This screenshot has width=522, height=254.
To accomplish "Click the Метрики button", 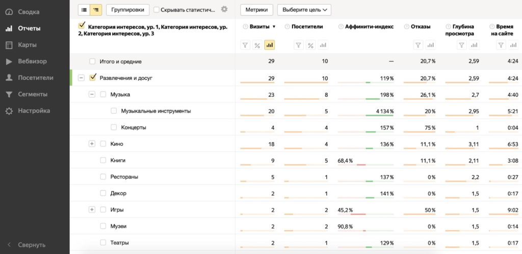I will coord(256,10).
